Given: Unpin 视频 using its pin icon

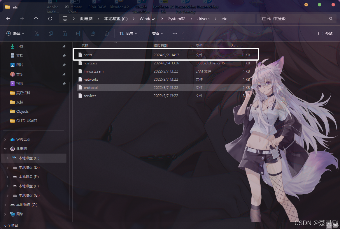Looking at the screenshot, I should pyautogui.click(x=64, y=84).
